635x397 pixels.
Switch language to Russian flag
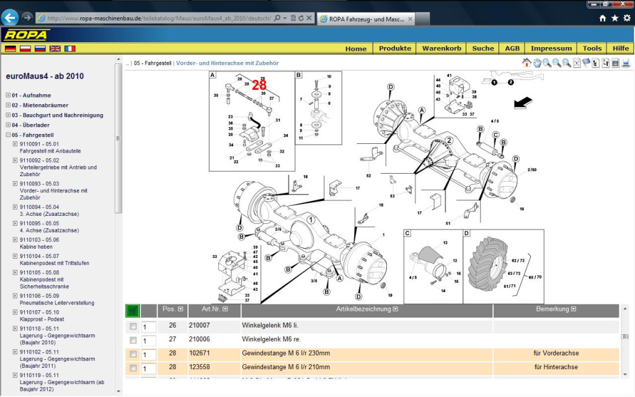pos(40,48)
